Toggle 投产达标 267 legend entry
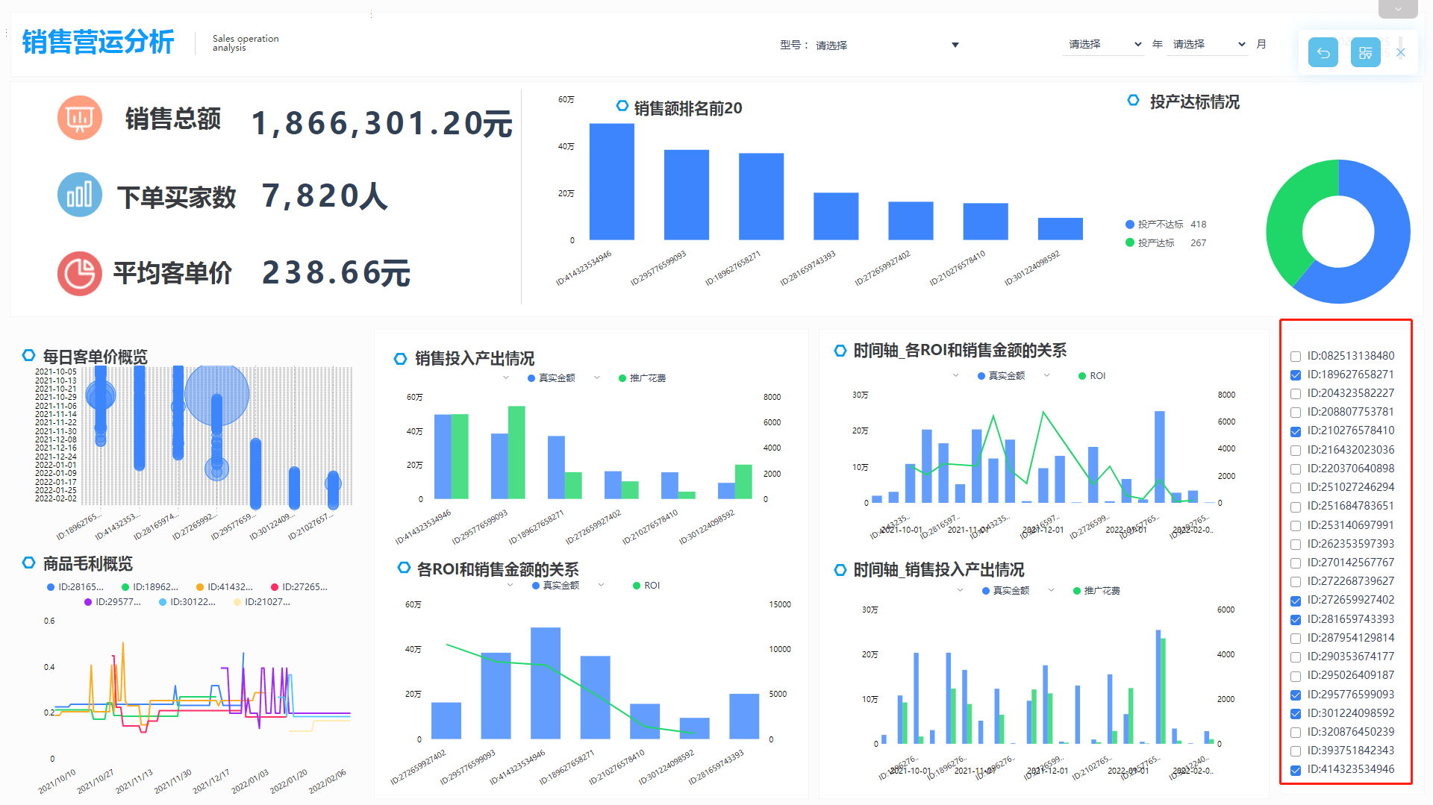The image size is (1433, 805). [1166, 243]
